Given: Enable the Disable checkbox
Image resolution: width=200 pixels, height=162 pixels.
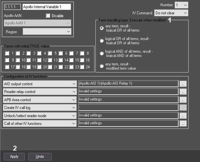Looking at the screenshot, I should [48, 16].
